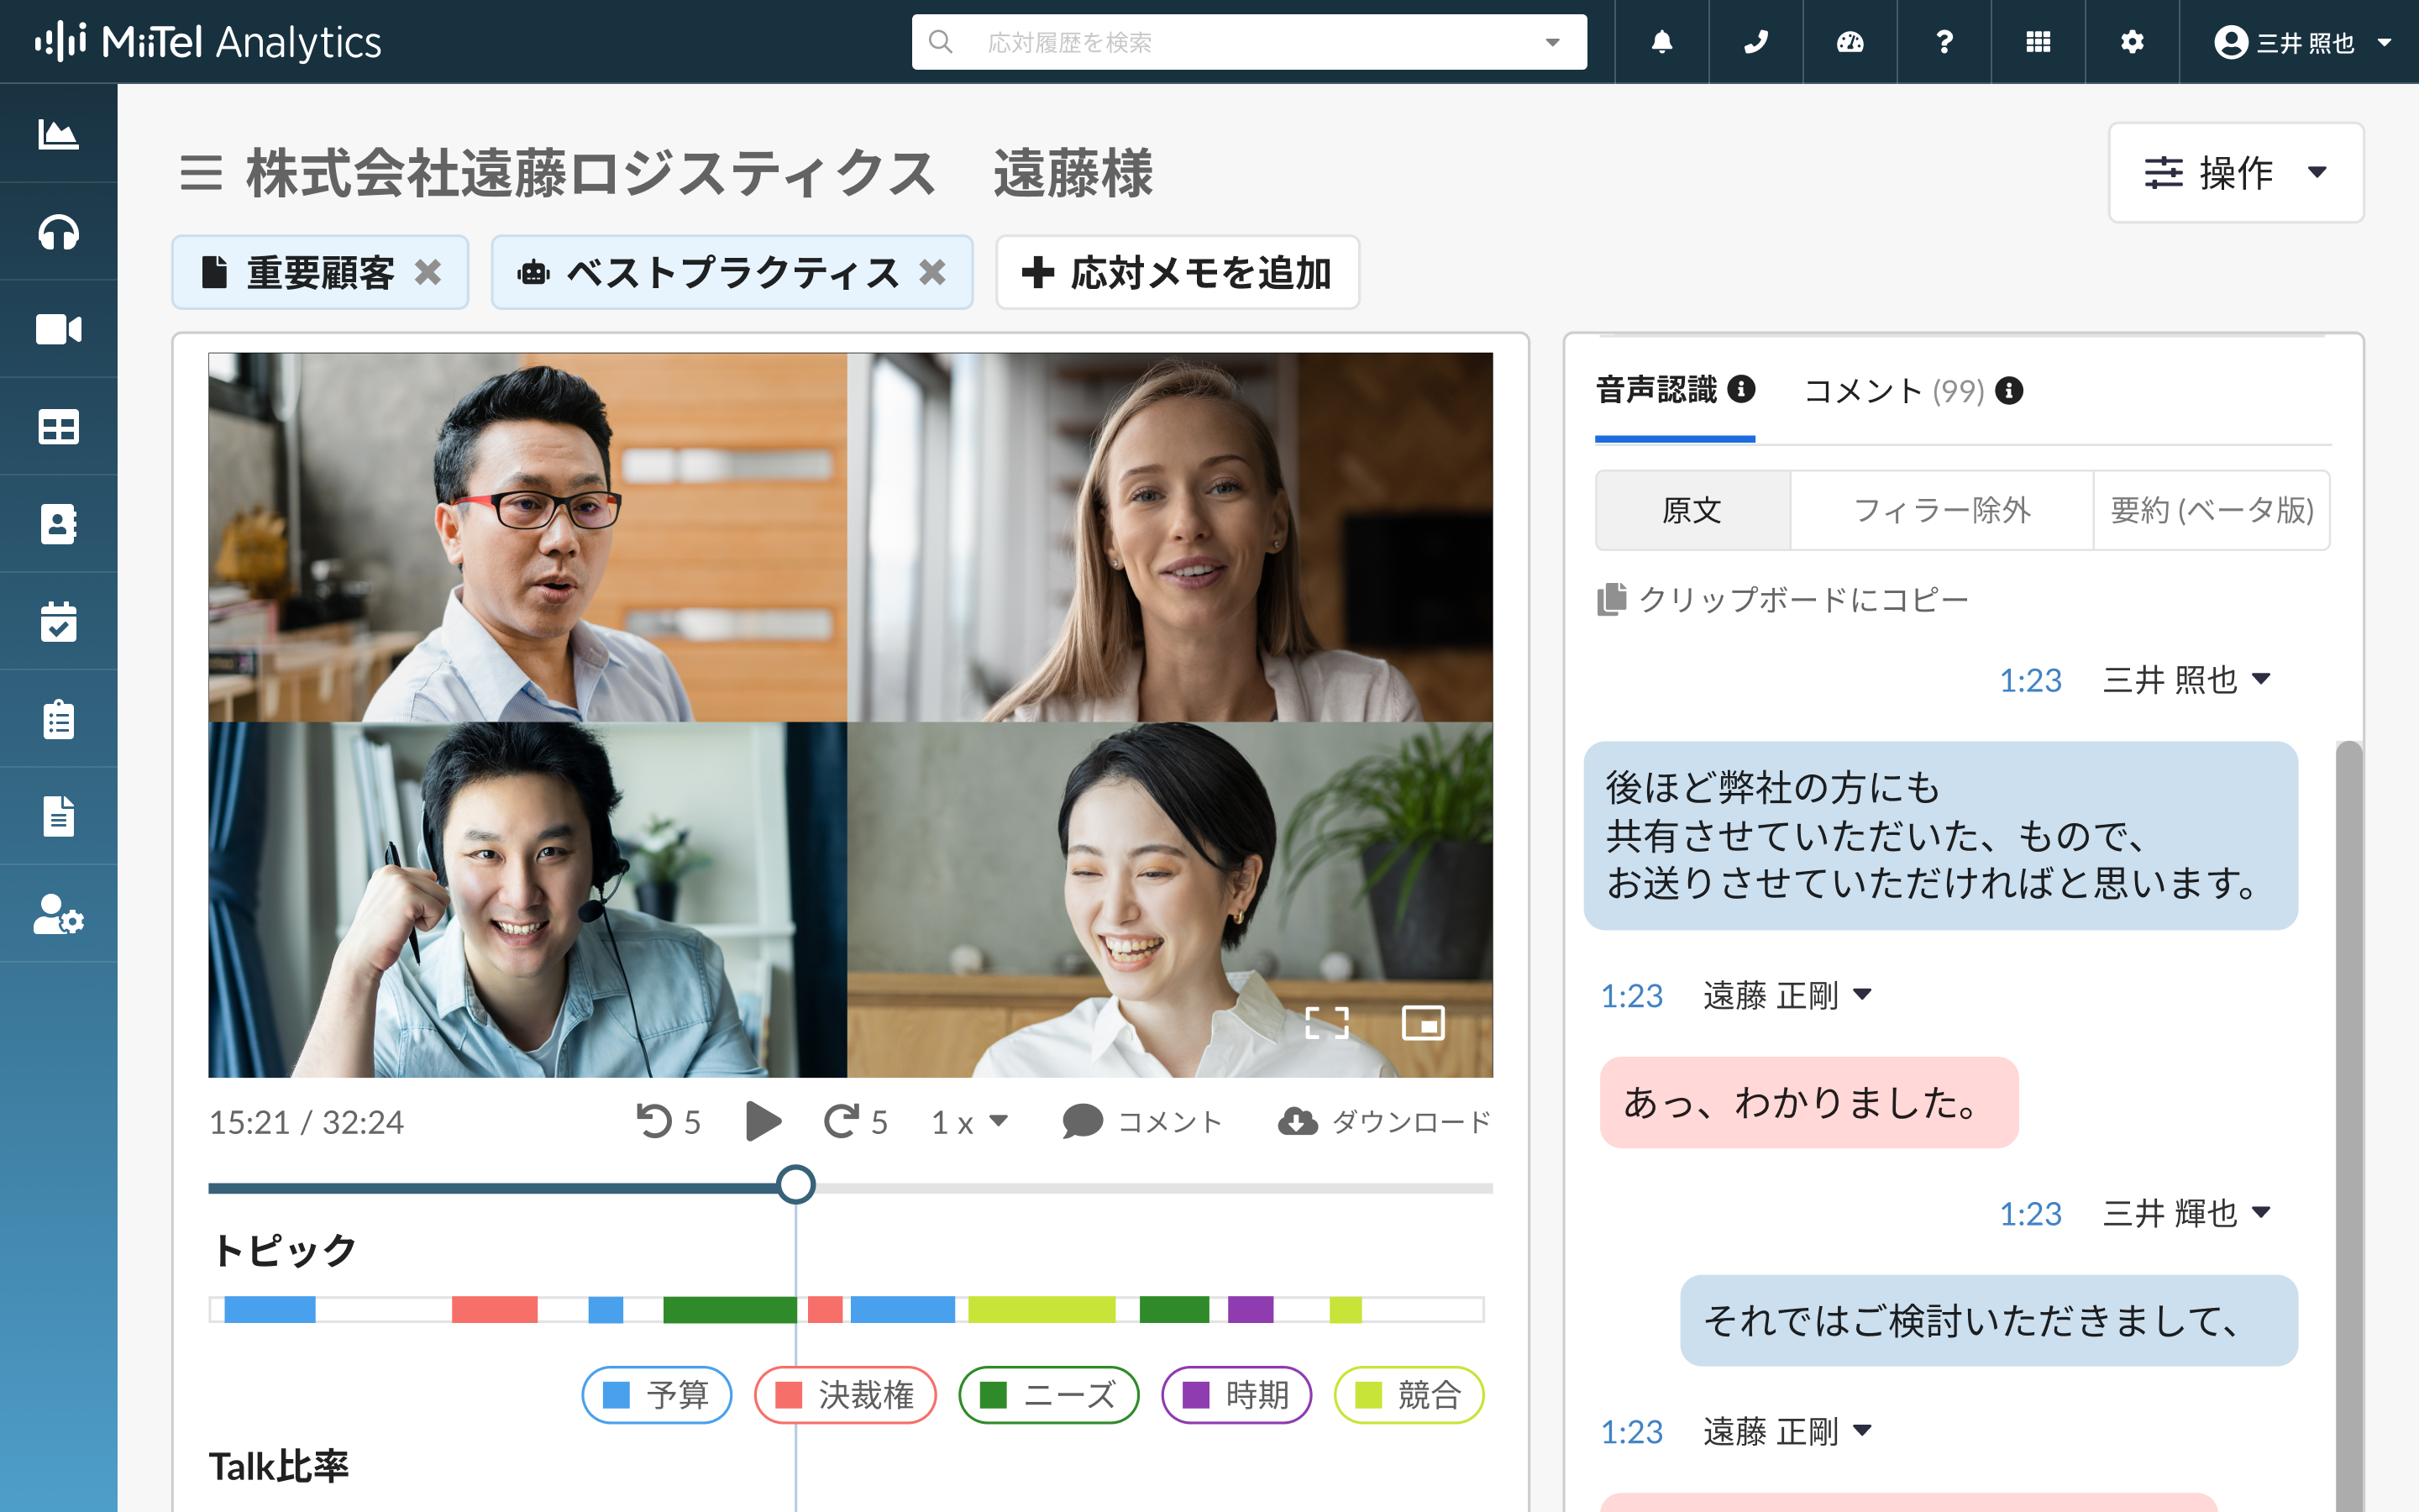Open the phone call icon
This screenshot has height=1512, width=2419.
point(1755,42)
